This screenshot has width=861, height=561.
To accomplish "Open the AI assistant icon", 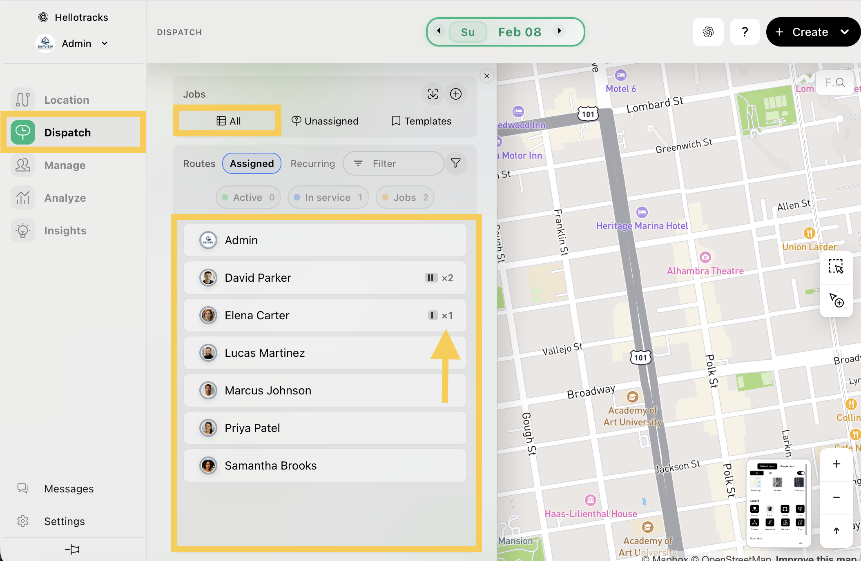I will 708,32.
